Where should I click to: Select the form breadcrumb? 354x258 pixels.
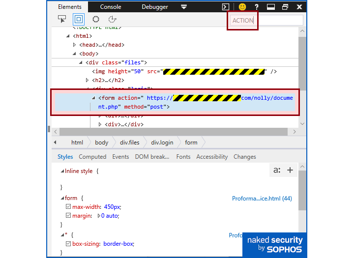(x=191, y=143)
